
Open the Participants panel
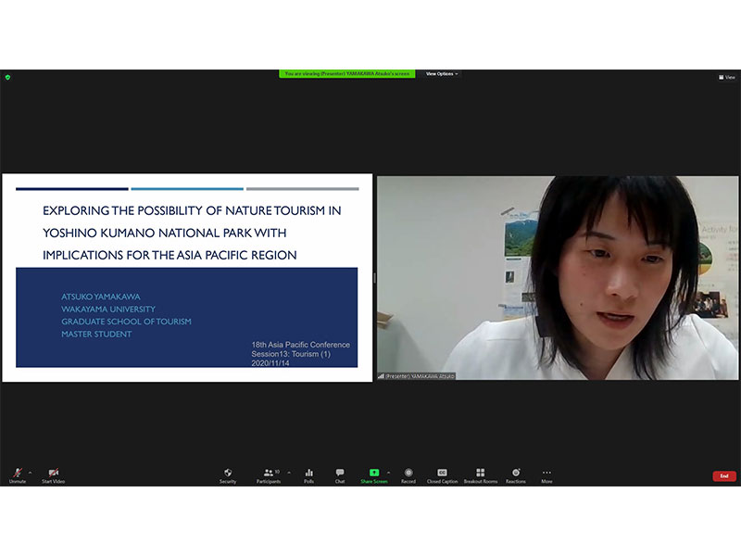click(x=268, y=474)
